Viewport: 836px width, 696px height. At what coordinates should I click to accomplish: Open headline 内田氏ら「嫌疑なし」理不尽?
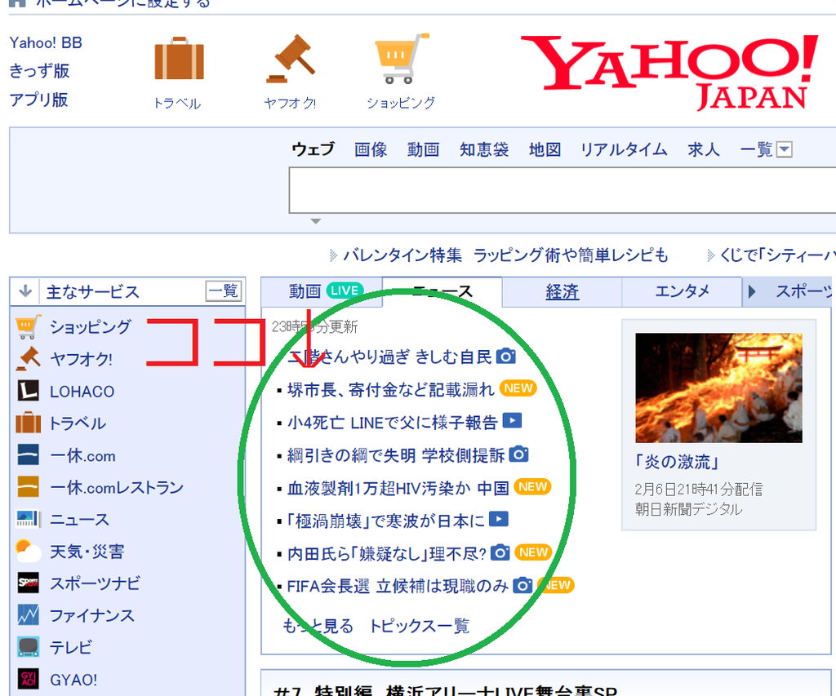pos(387,554)
